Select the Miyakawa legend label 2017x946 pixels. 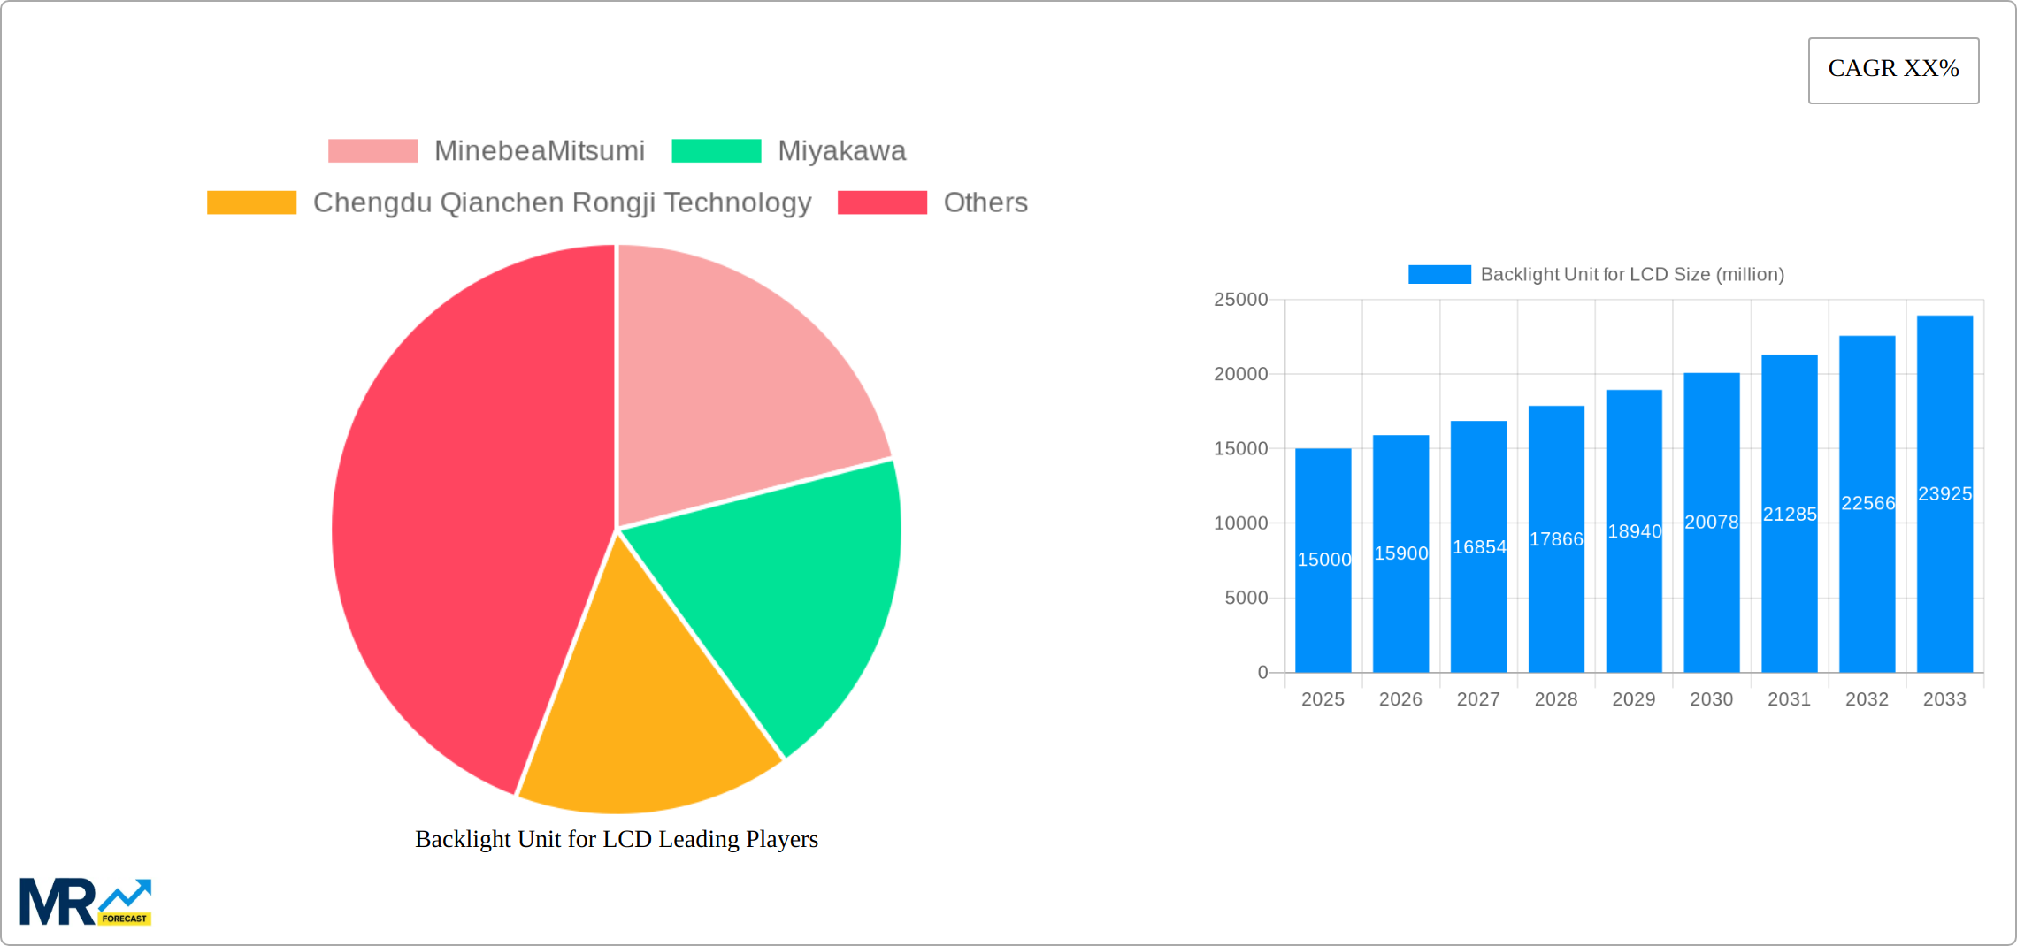pos(842,150)
